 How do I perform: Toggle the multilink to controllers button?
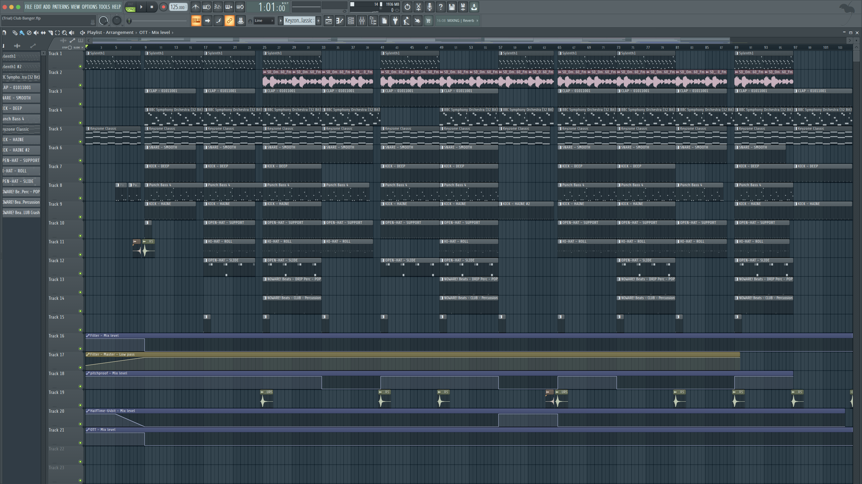click(x=229, y=21)
